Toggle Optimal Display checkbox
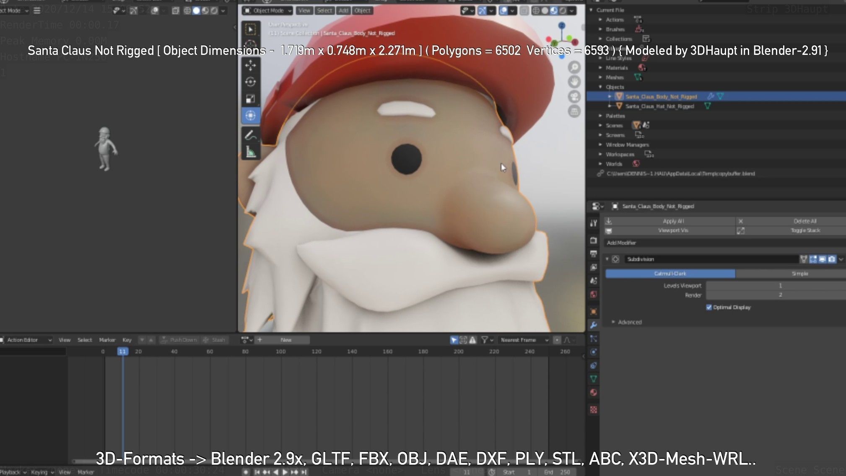Screen dimensions: 846x476 click(709, 307)
